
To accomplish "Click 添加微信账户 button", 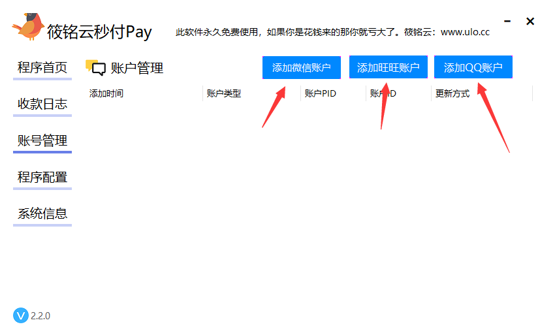I will click(302, 67).
